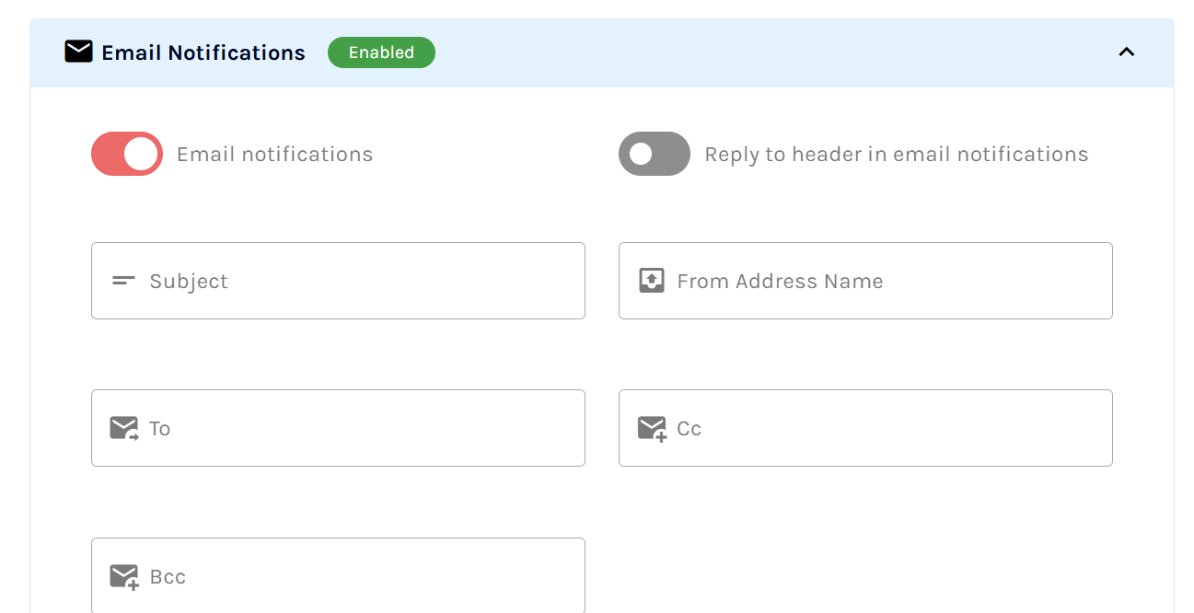The width and height of the screenshot is (1194, 613).
Task: Click the chevron at the panel's top right
Action: tap(1127, 52)
